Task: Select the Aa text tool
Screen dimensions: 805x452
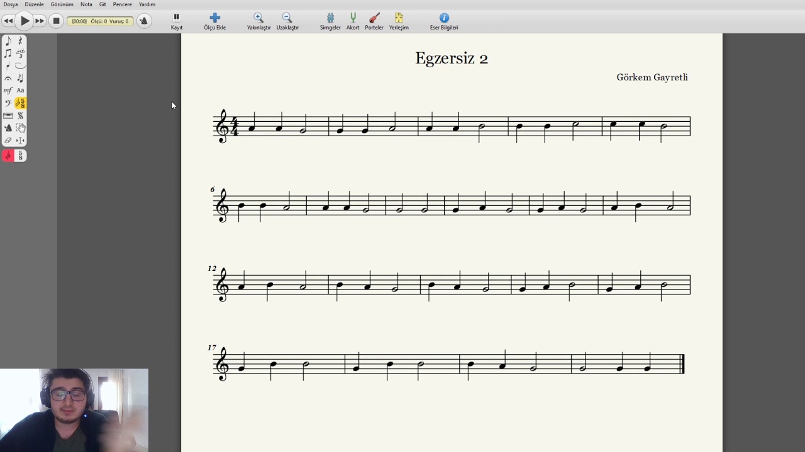Action: click(x=20, y=90)
